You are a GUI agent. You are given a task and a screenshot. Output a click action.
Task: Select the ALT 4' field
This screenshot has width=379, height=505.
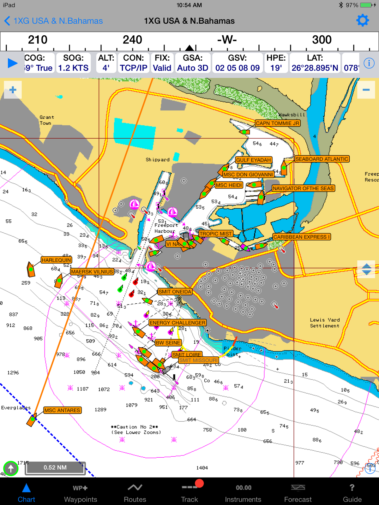[x=106, y=63]
